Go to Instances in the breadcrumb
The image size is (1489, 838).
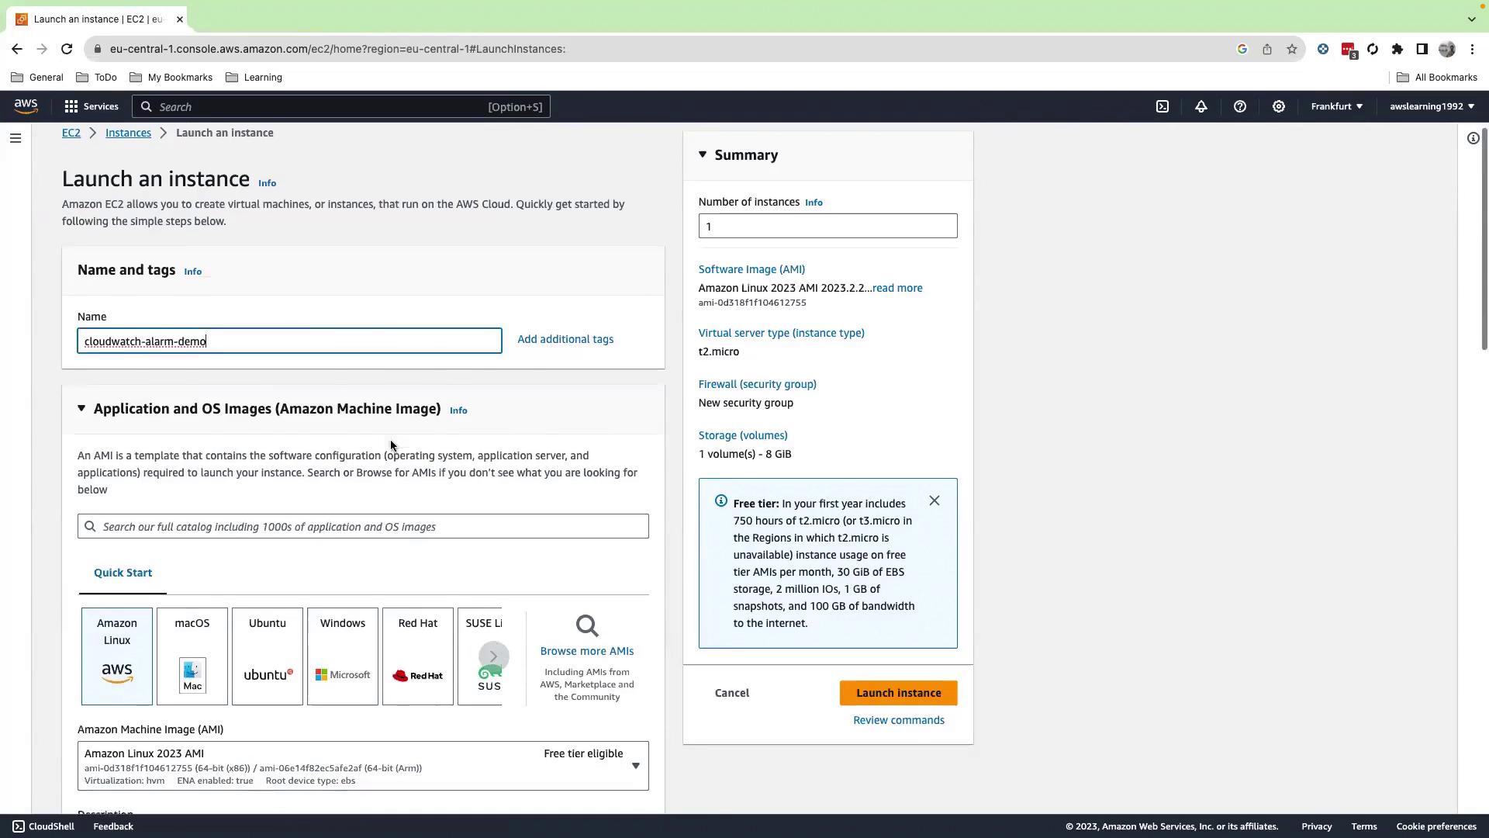[x=128, y=133]
